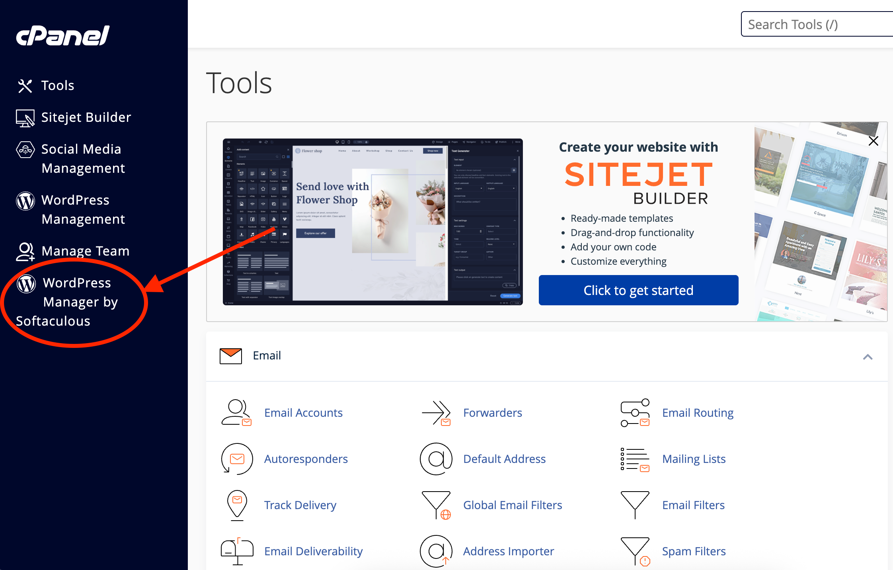Click the Address Importer icon

(436, 551)
